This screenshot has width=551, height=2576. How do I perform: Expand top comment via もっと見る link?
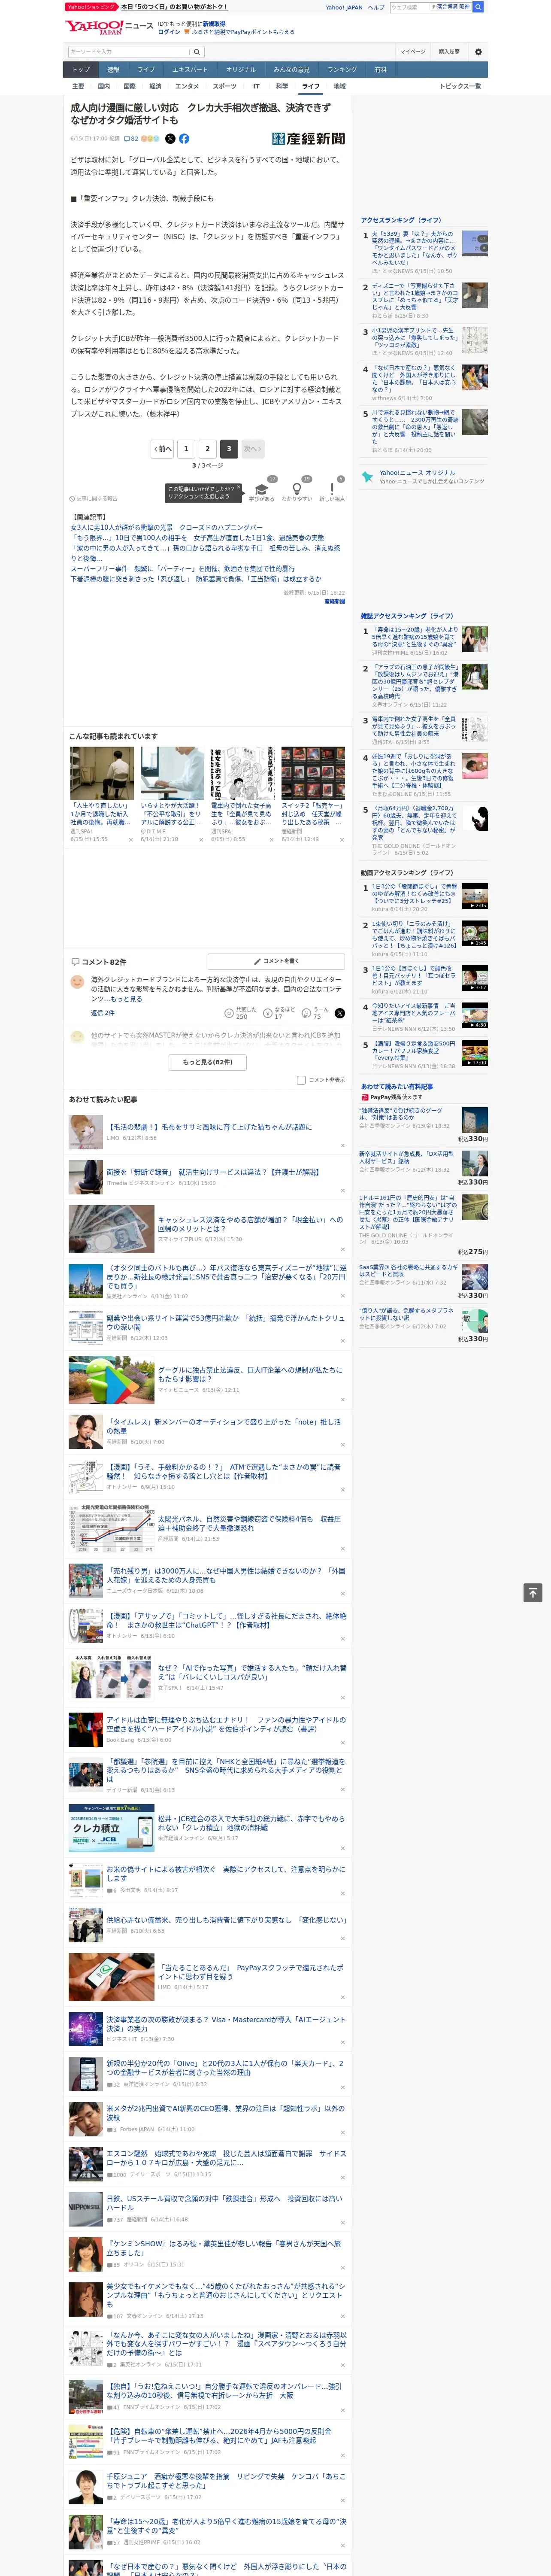point(126,999)
